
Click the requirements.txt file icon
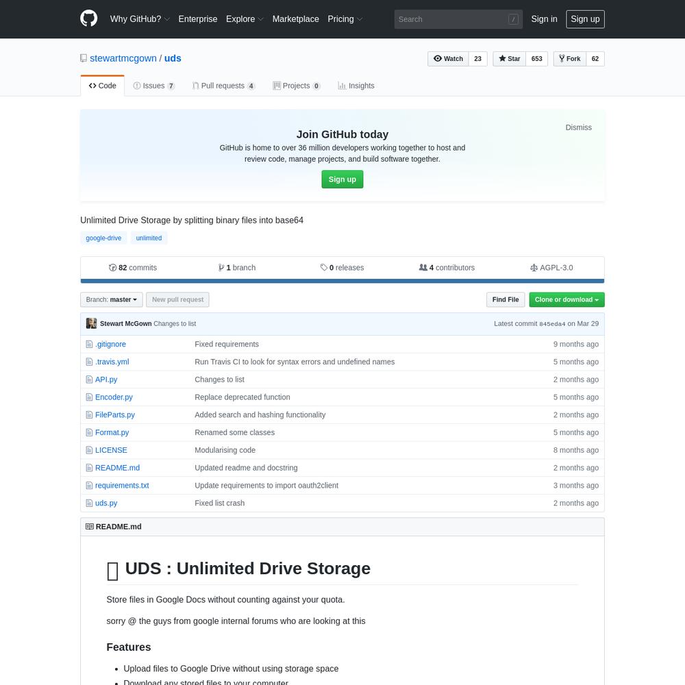pyautogui.click(x=89, y=486)
